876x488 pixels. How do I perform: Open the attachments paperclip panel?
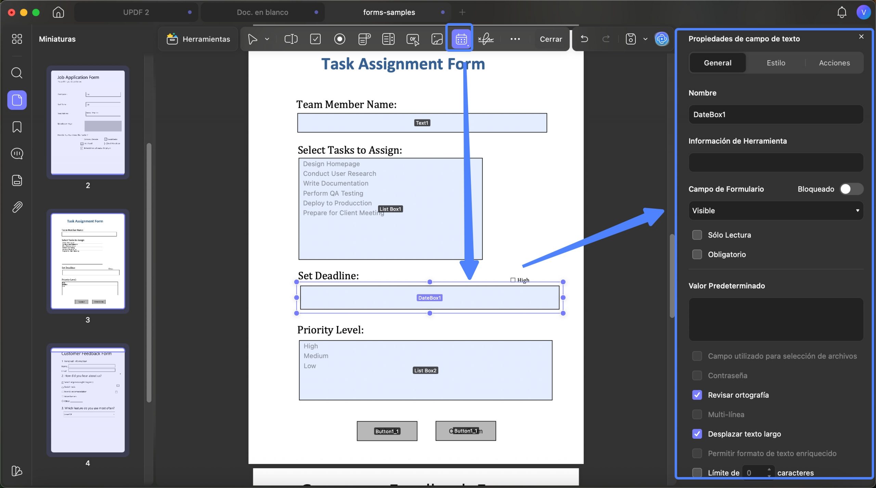pyautogui.click(x=17, y=207)
